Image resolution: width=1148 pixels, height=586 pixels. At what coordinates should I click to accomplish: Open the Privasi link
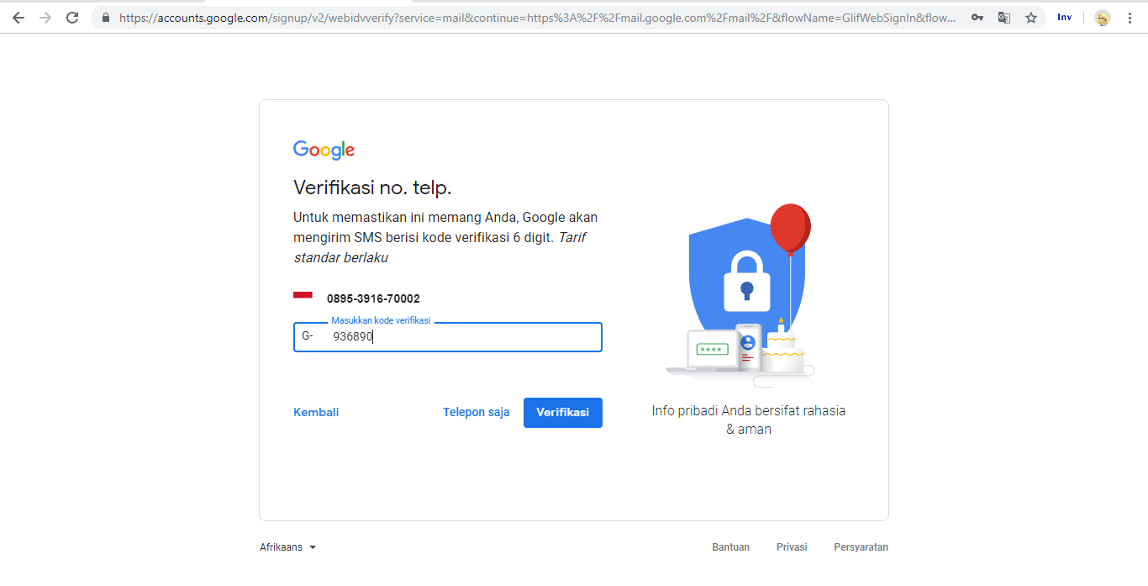pos(792,547)
